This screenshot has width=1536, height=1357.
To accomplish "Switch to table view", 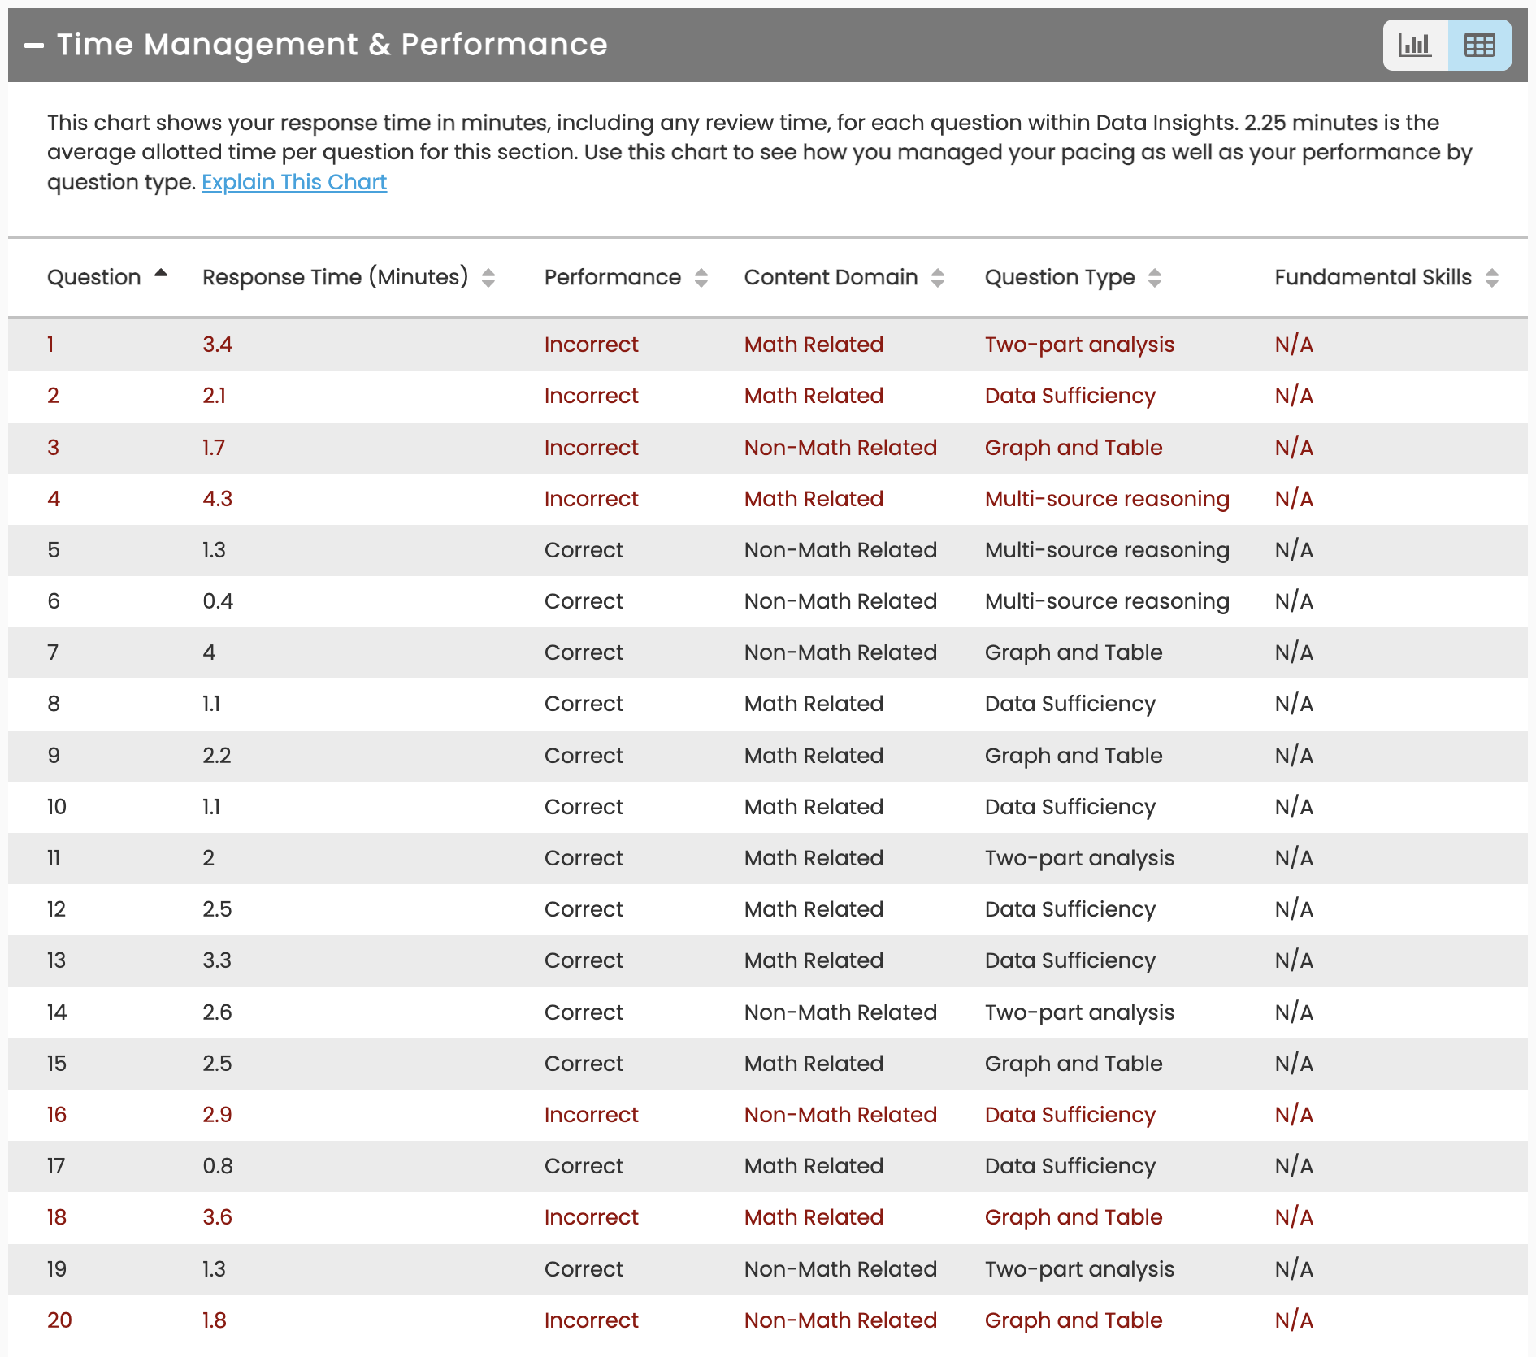I will [1479, 45].
